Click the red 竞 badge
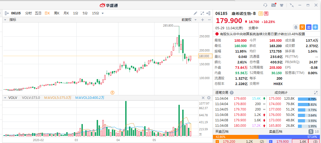Image resolution: width=321 pixels, height=143 pixels. click(266, 14)
